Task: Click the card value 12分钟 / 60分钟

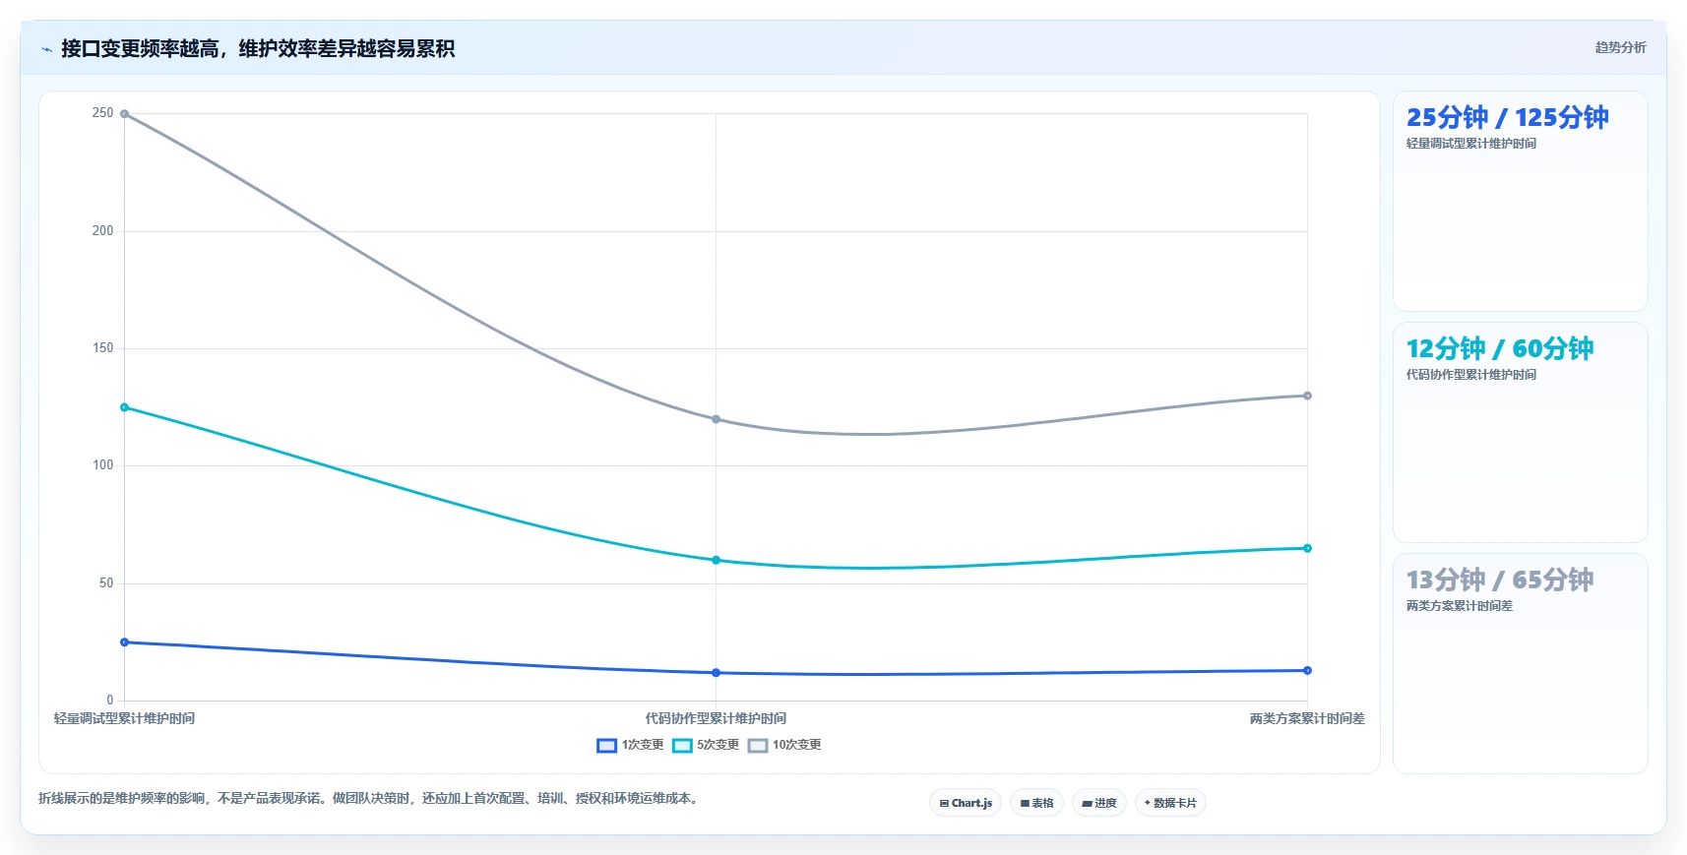Action: [1500, 348]
